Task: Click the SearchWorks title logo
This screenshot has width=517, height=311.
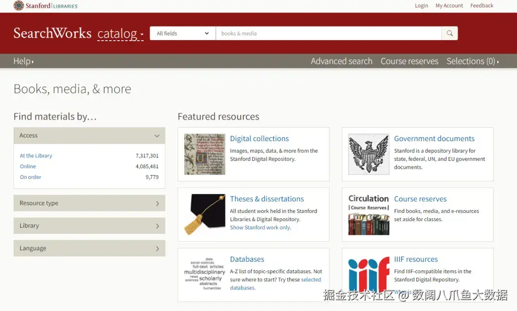Action: (53, 33)
